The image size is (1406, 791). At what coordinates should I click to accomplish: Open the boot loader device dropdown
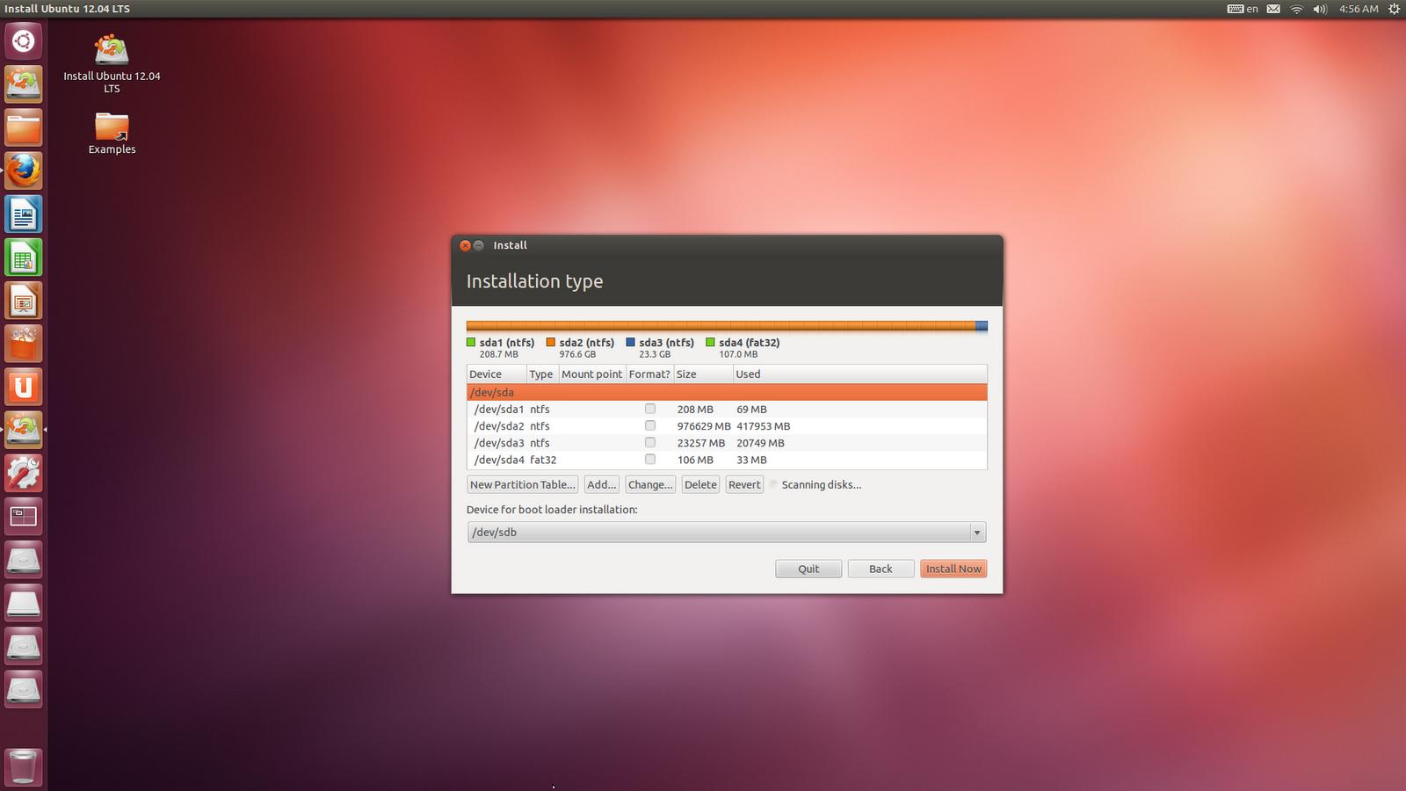pos(727,532)
